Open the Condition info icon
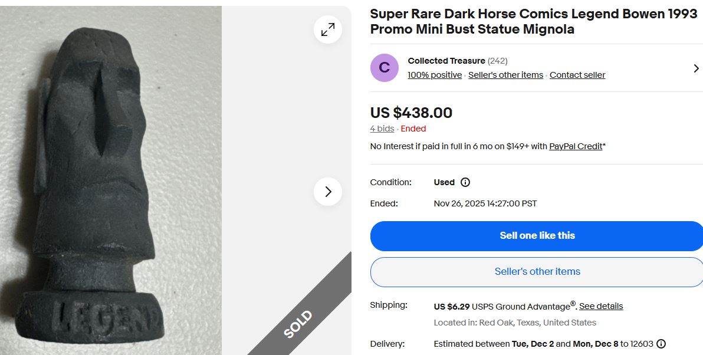703x355 pixels. click(x=465, y=182)
